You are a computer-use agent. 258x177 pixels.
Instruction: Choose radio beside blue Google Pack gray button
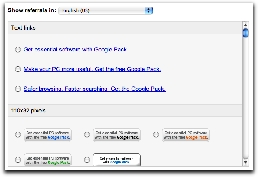(x=18, y=135)
